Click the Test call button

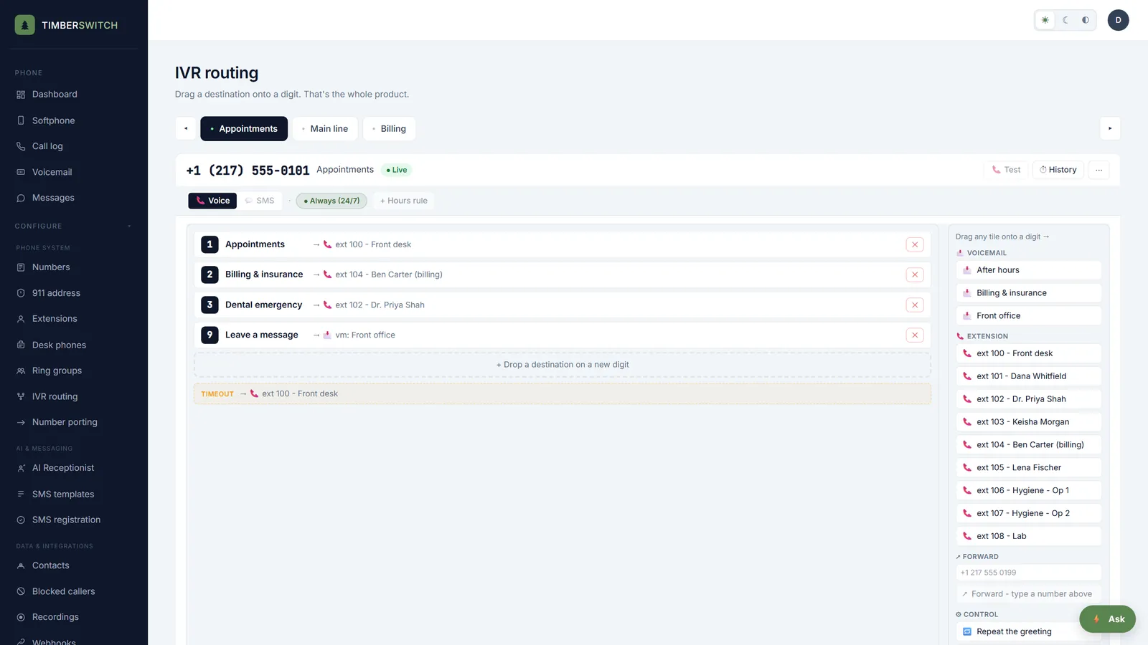(x=1006, y=170)
